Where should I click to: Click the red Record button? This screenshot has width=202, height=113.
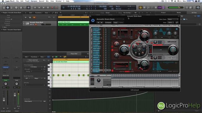point(52,8)
